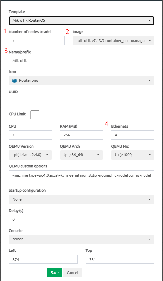Screen dimensions: 163x281
Task: Edit the QEMU custom options field
Action: click(81, 175)
